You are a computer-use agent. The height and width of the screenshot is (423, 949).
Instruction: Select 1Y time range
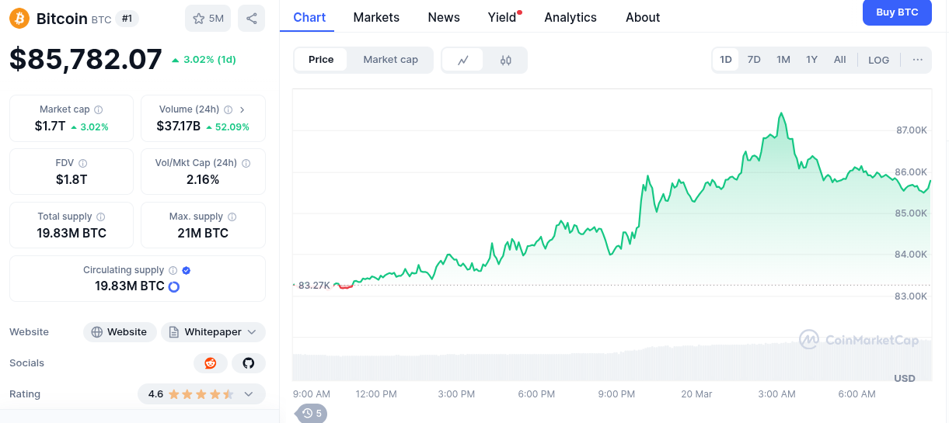[x=811, y=60]
